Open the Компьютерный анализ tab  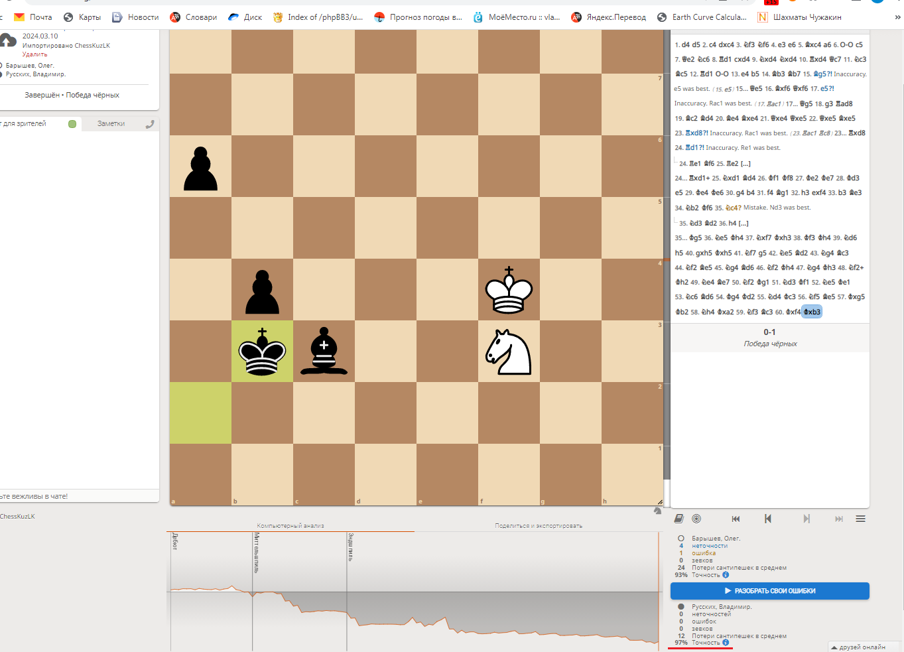click(x=291, y=526)
